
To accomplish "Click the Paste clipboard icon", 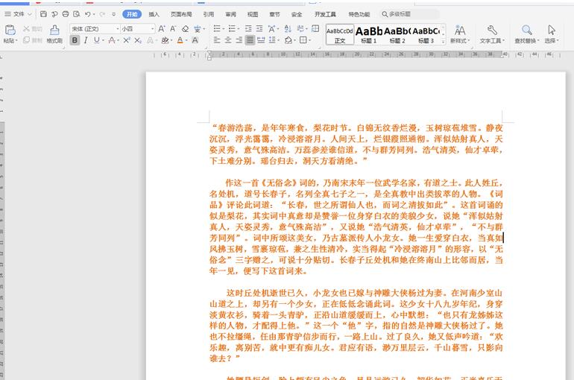I will [10, 30].
